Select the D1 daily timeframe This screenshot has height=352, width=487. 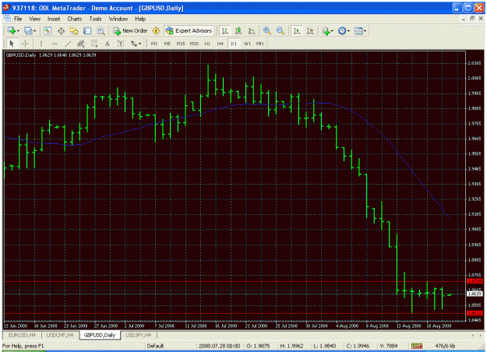(234, 44)
